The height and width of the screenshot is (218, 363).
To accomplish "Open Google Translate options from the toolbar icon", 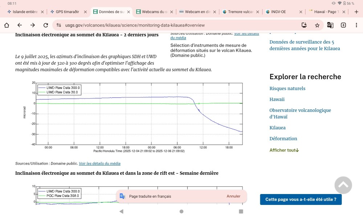I will [x=330, y=25].
